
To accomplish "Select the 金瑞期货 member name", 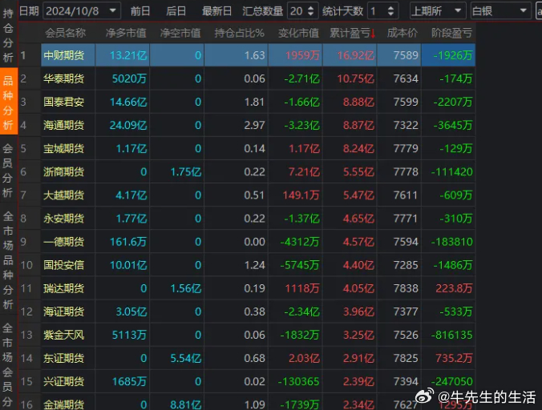I will coord(63,404).
